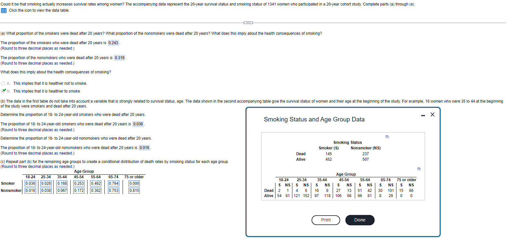Expand the ellipsis divider control

click(248, 23)
